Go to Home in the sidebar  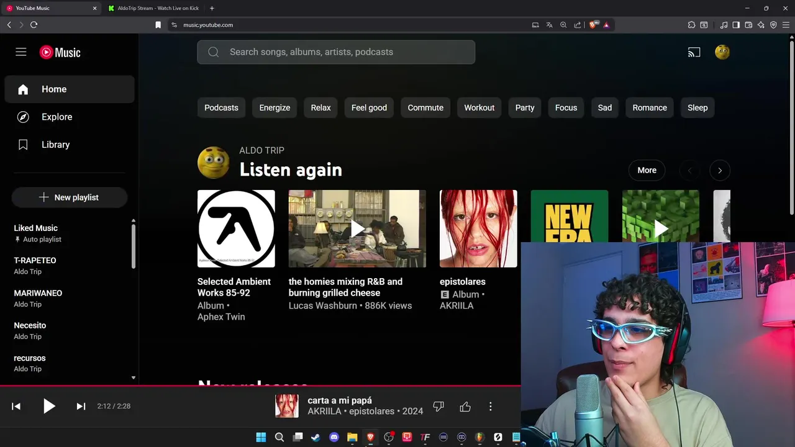coord(70,89)
